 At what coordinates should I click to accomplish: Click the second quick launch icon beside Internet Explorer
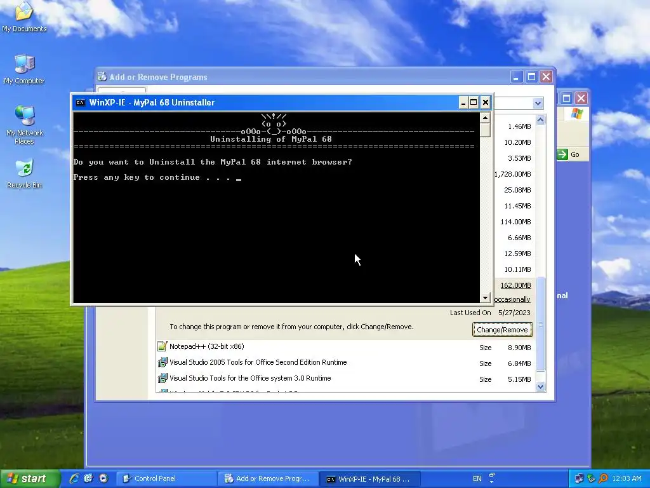pyautogui.click(x=88, y=478)
